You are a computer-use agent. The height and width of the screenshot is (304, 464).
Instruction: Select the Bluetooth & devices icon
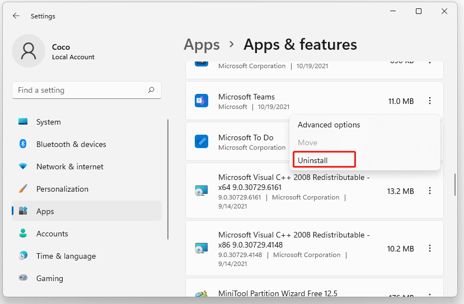23,144
